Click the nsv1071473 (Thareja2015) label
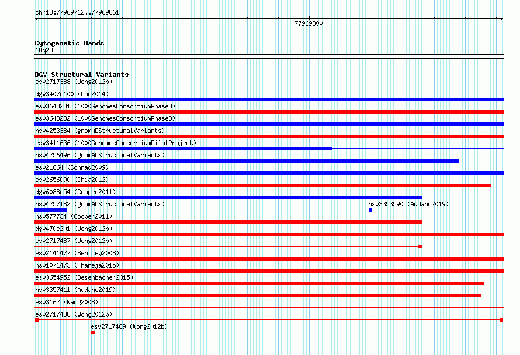 pyautogui.click(x=77, y=265)
